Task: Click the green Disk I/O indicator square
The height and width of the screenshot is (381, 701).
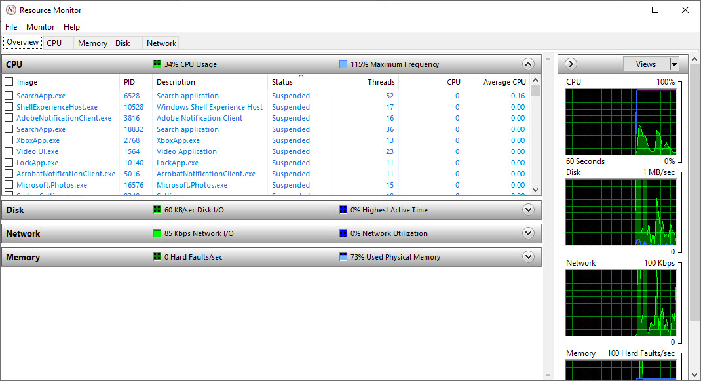Action: pyautogui.click(x=156, y=209)
